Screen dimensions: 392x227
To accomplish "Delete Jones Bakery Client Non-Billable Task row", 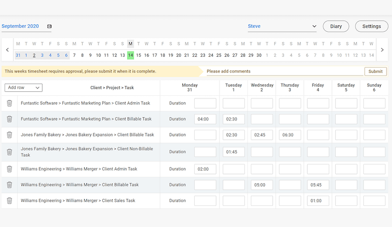I will tap(9, 152).
